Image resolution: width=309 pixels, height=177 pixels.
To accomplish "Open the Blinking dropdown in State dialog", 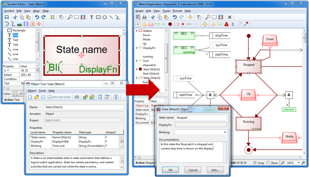I will (225, 132).
